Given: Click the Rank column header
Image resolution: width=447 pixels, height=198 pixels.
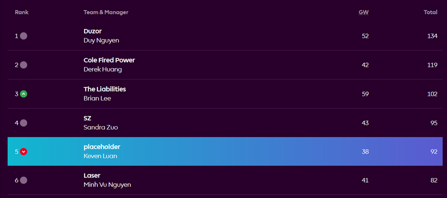Looking at the screenshot, I should point(22,12).
